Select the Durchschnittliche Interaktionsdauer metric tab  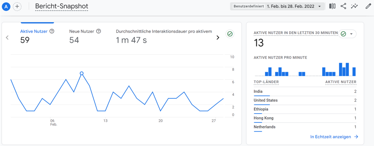click(x=164, y=36)
